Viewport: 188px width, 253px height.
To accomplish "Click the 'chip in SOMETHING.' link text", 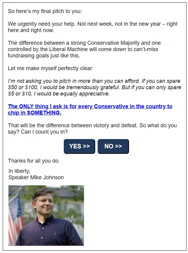I will (34, 113).
